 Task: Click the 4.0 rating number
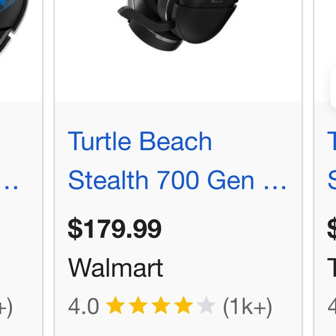coord(84,306)
